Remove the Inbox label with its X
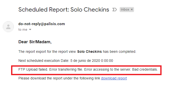Image resolution: width=182 pixels, height=92 pixels. [132, 10]
